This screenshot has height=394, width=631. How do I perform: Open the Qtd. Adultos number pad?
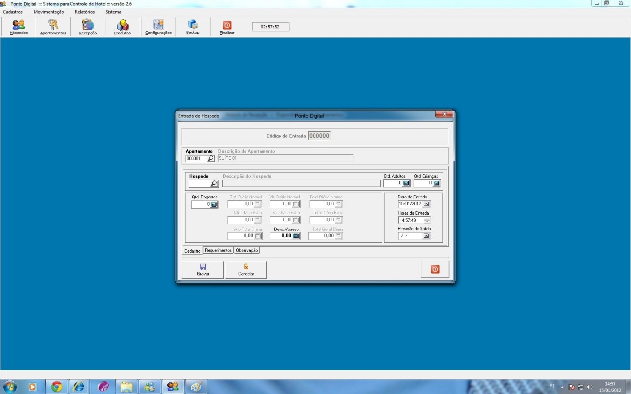(x=406, y=183)
